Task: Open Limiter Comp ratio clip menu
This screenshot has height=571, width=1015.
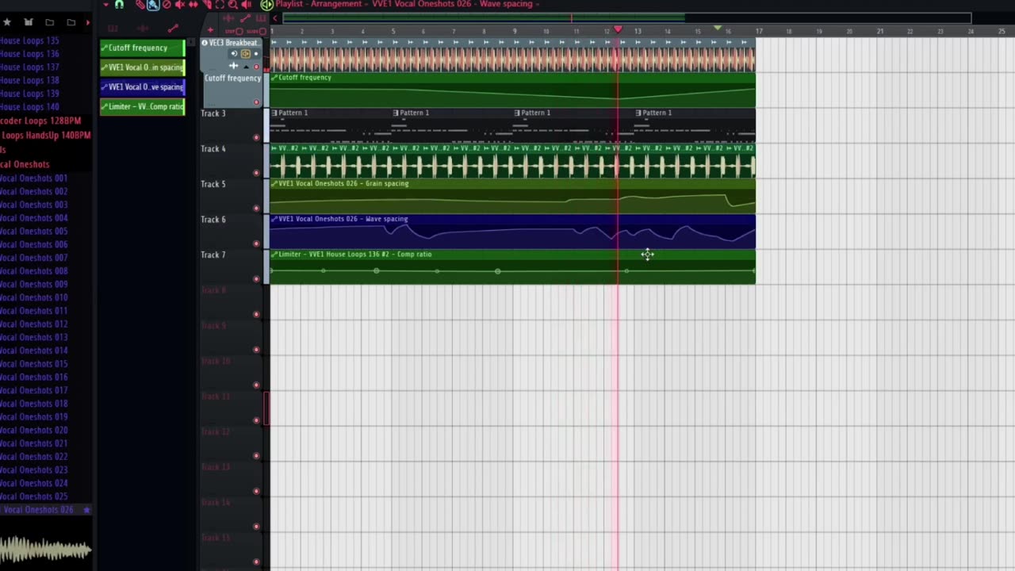Action: click(x=274, y=254)
